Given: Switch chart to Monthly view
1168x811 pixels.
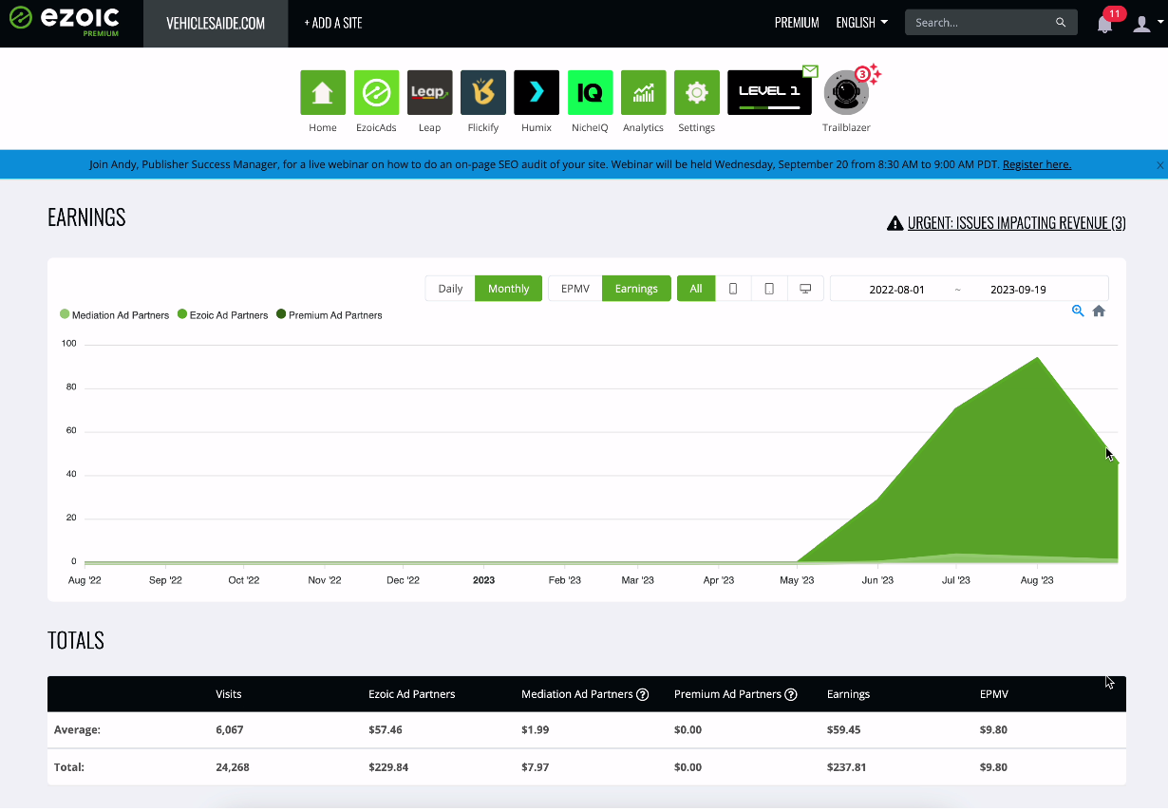Looking at the screenshot, I should [508, 289].
